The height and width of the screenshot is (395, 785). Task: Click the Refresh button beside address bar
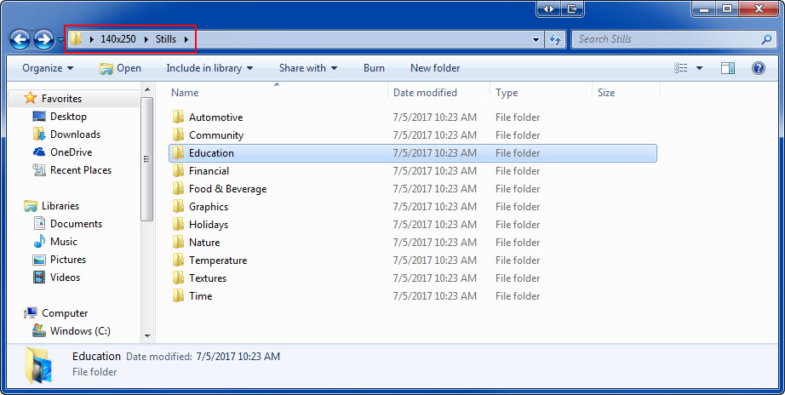tap(555, 39)
